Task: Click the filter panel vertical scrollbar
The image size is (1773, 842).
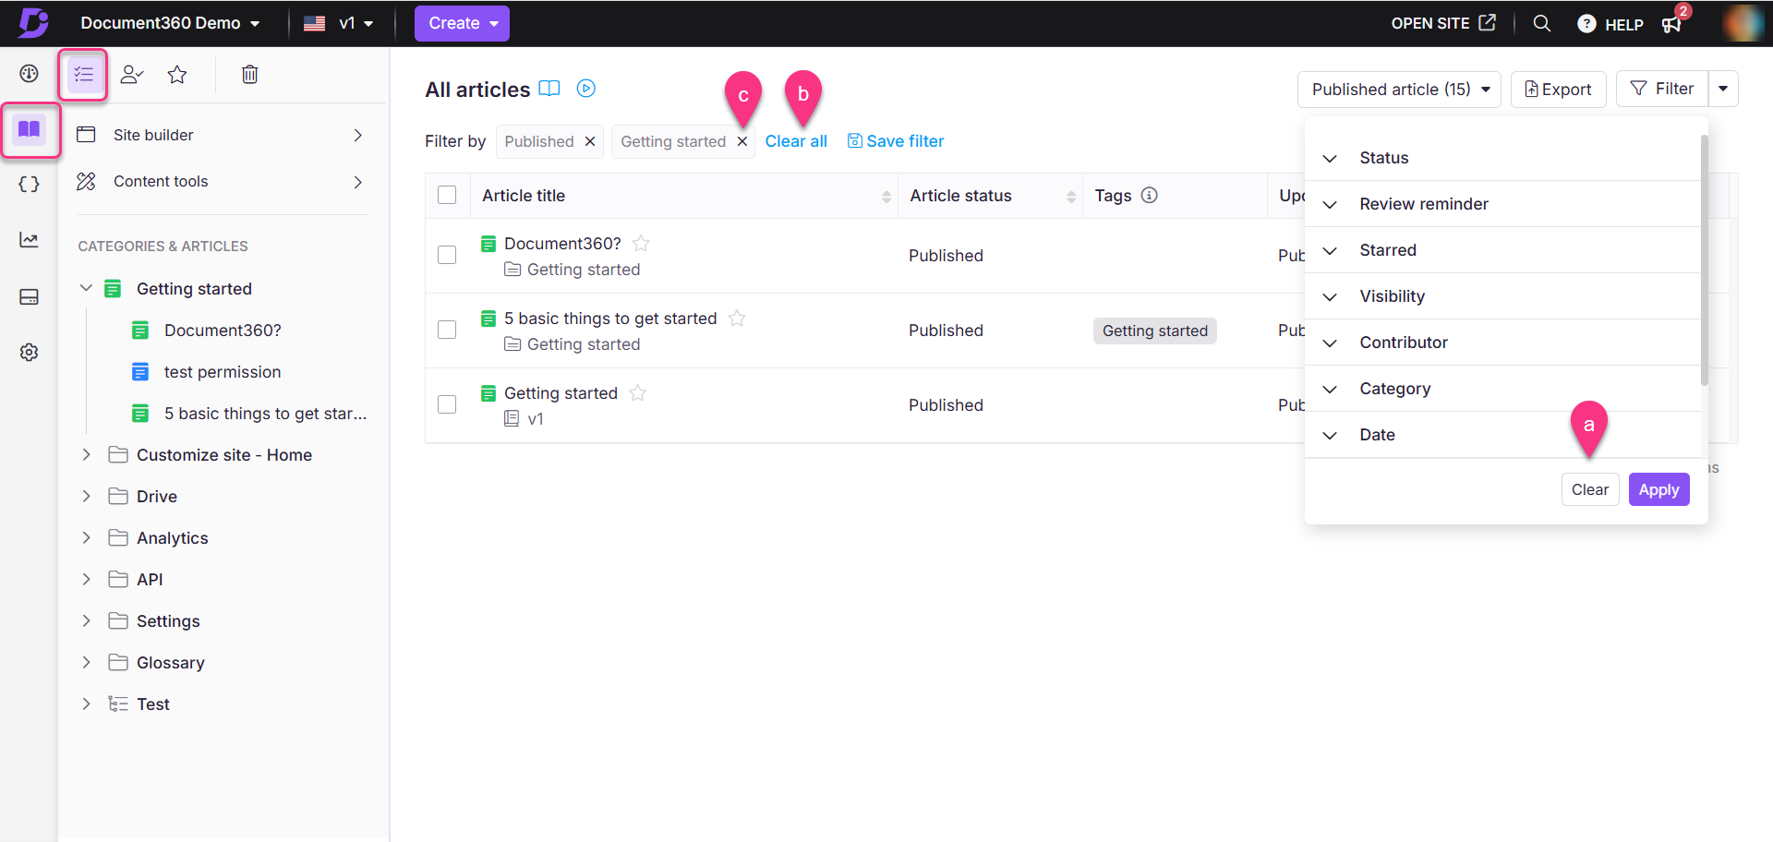Action: 1704,260
